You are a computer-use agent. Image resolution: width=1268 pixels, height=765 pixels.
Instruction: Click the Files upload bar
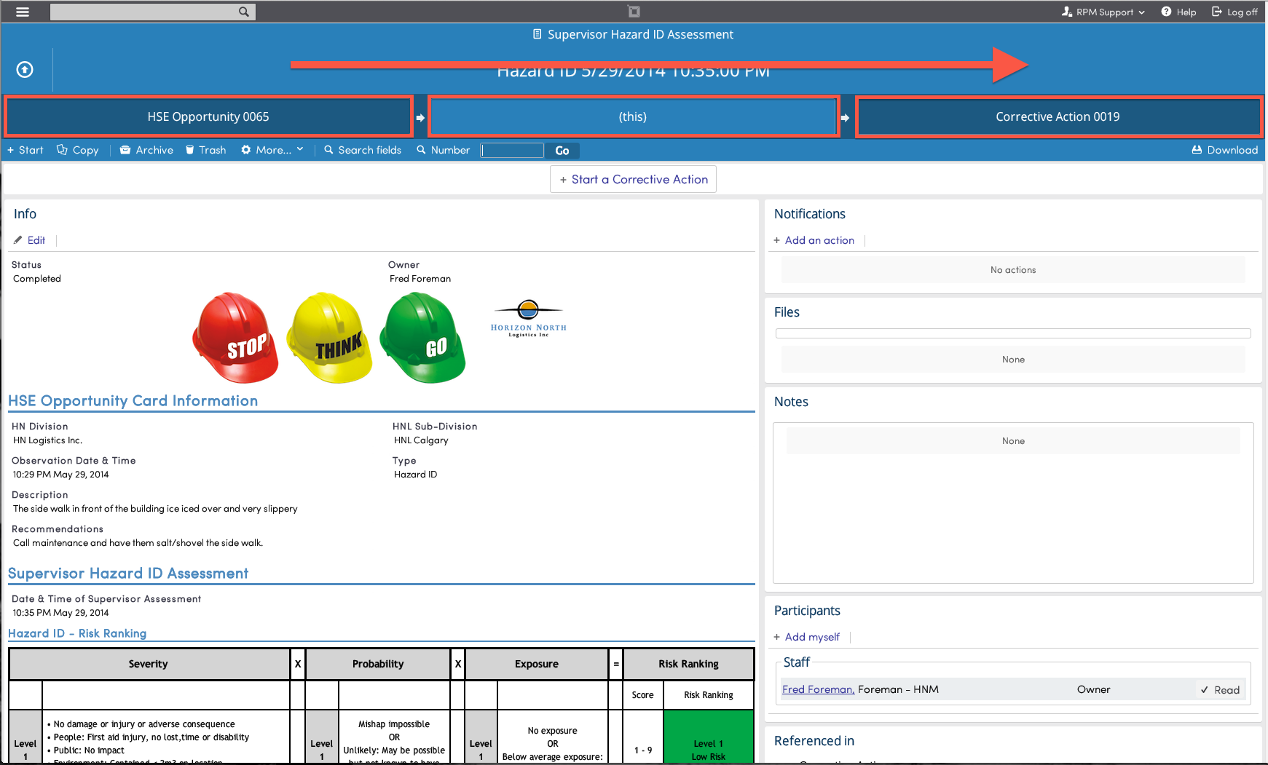[1013, 333]
